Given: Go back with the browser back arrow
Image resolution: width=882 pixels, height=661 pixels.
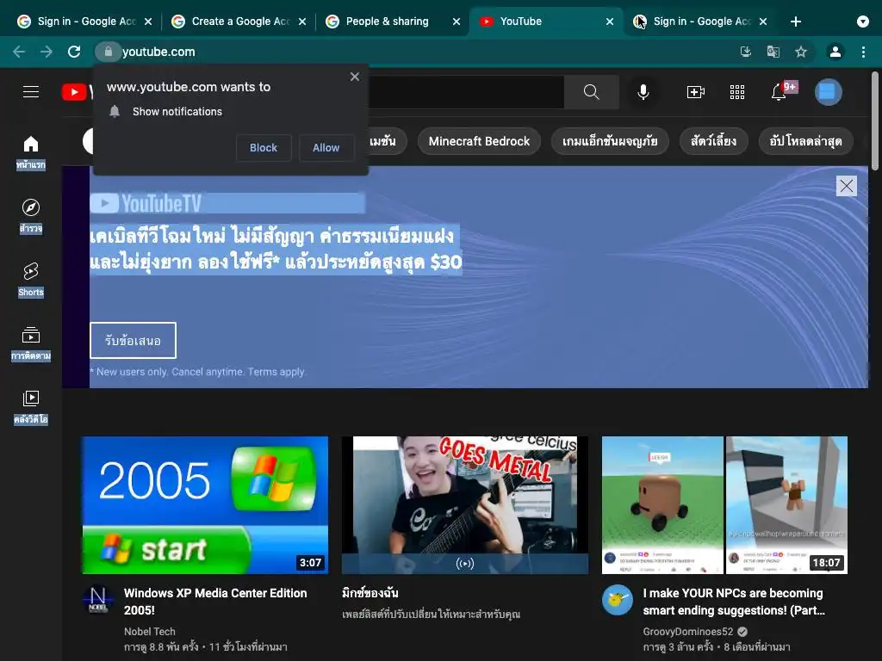Looking at the screenshot, I should point(19,52).
